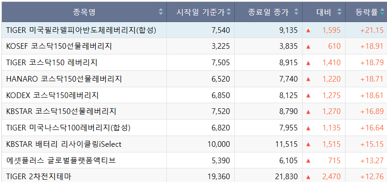
Task: Click rate value +18.91
Action: (372, 46)
